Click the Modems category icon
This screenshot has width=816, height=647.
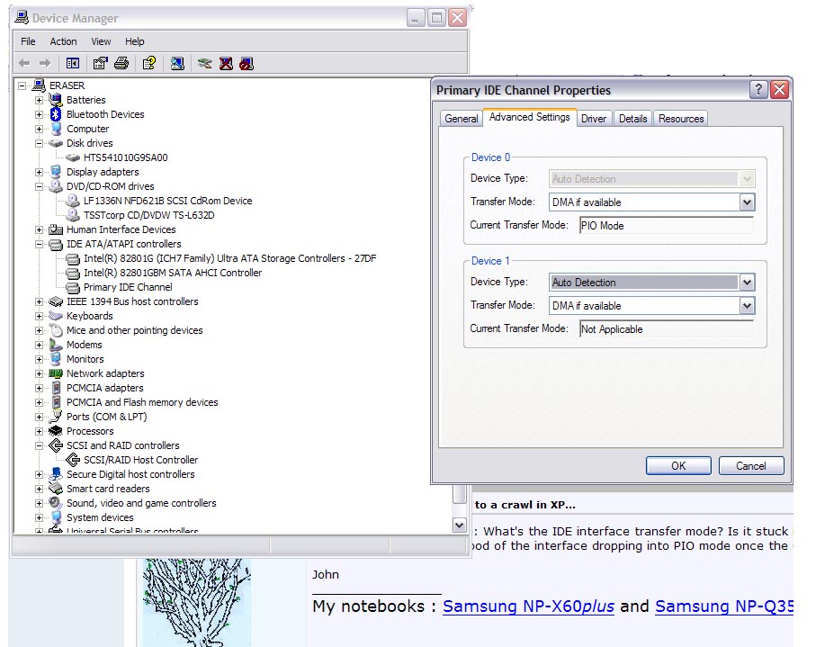56,345
